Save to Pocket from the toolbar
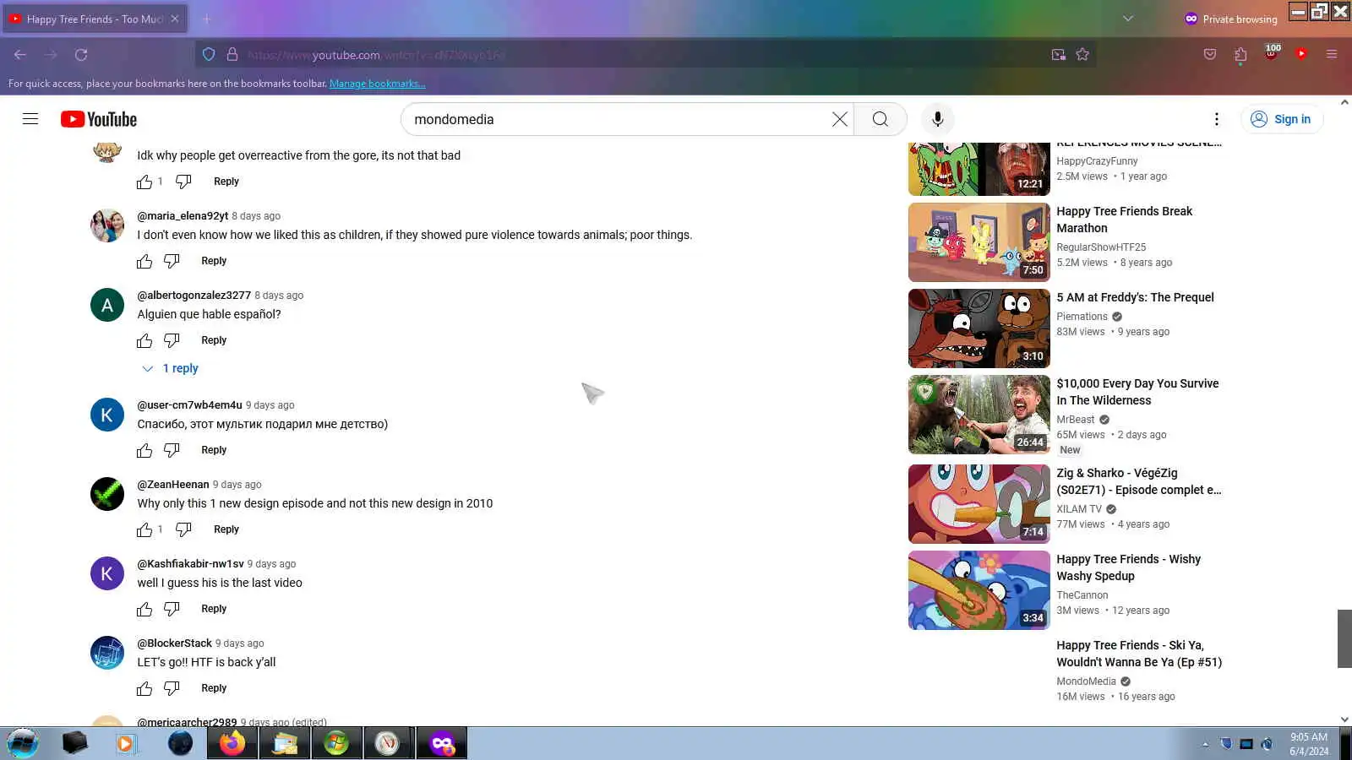The image size is (1352, 760). pos(1210,55)
